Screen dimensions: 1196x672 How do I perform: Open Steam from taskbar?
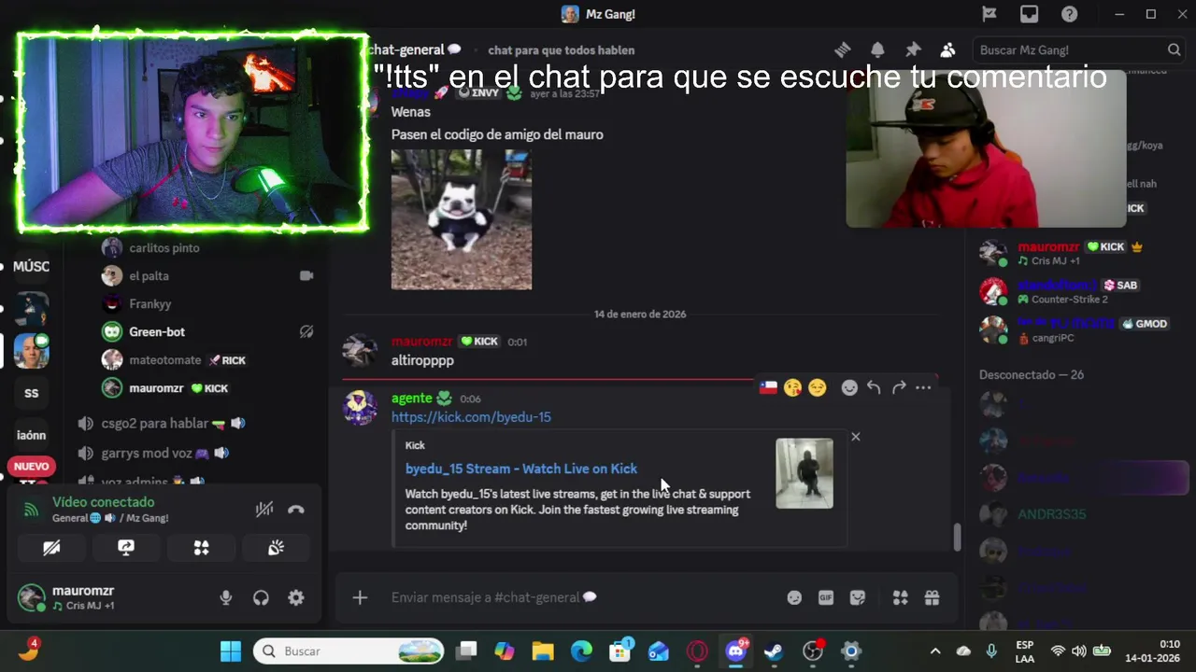tap(774, 651)
